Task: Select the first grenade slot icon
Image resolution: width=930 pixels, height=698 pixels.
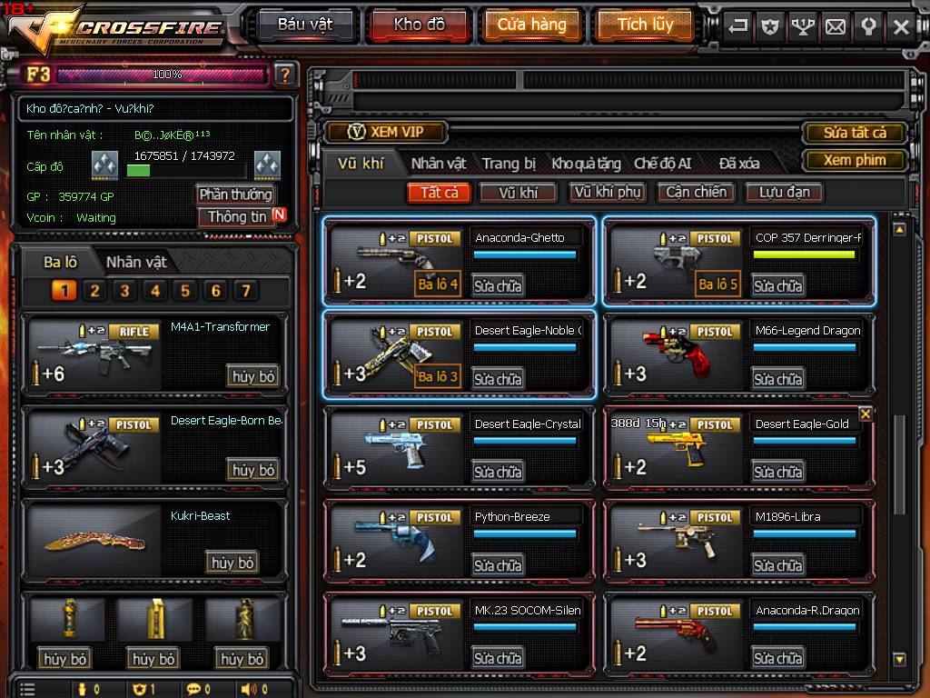Action: (69, 618)
